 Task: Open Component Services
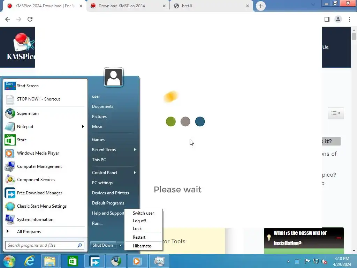pos(45,180)
